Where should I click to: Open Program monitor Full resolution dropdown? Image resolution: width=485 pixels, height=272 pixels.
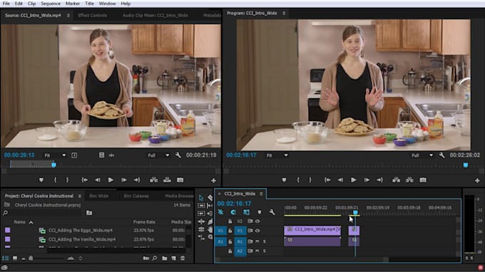coord(422,155)
